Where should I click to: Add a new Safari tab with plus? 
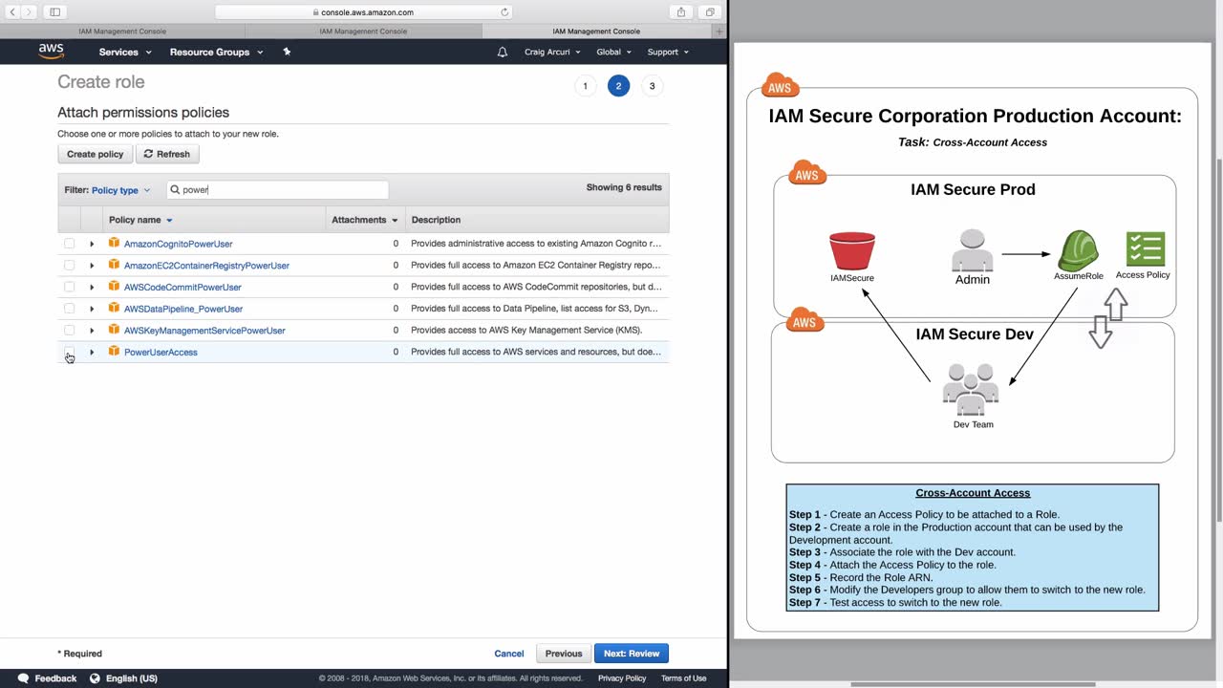pos(719,32)
